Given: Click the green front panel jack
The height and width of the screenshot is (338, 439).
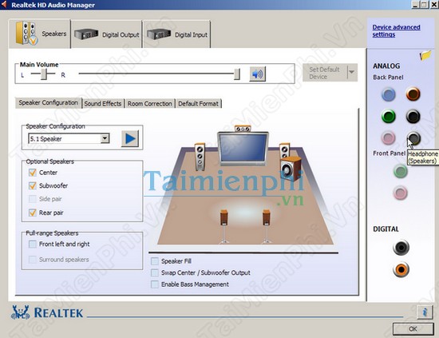Looking at the screenshot, I should pyautogui.click(x=401, y=171).
